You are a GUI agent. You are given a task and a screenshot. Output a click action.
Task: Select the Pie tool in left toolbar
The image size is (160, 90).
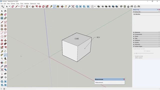pyautogui.click(x=5, y=36)
